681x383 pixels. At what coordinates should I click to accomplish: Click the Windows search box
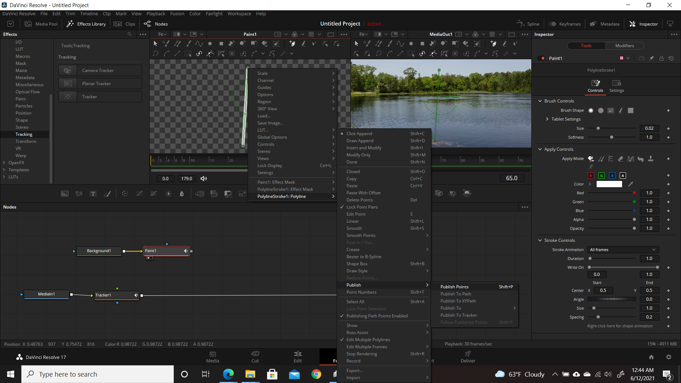(x=98, y=374)
